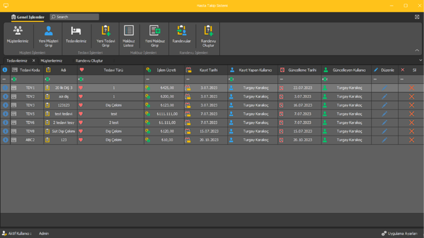Sort by Tedavi Türü column header

pos(111,70)
